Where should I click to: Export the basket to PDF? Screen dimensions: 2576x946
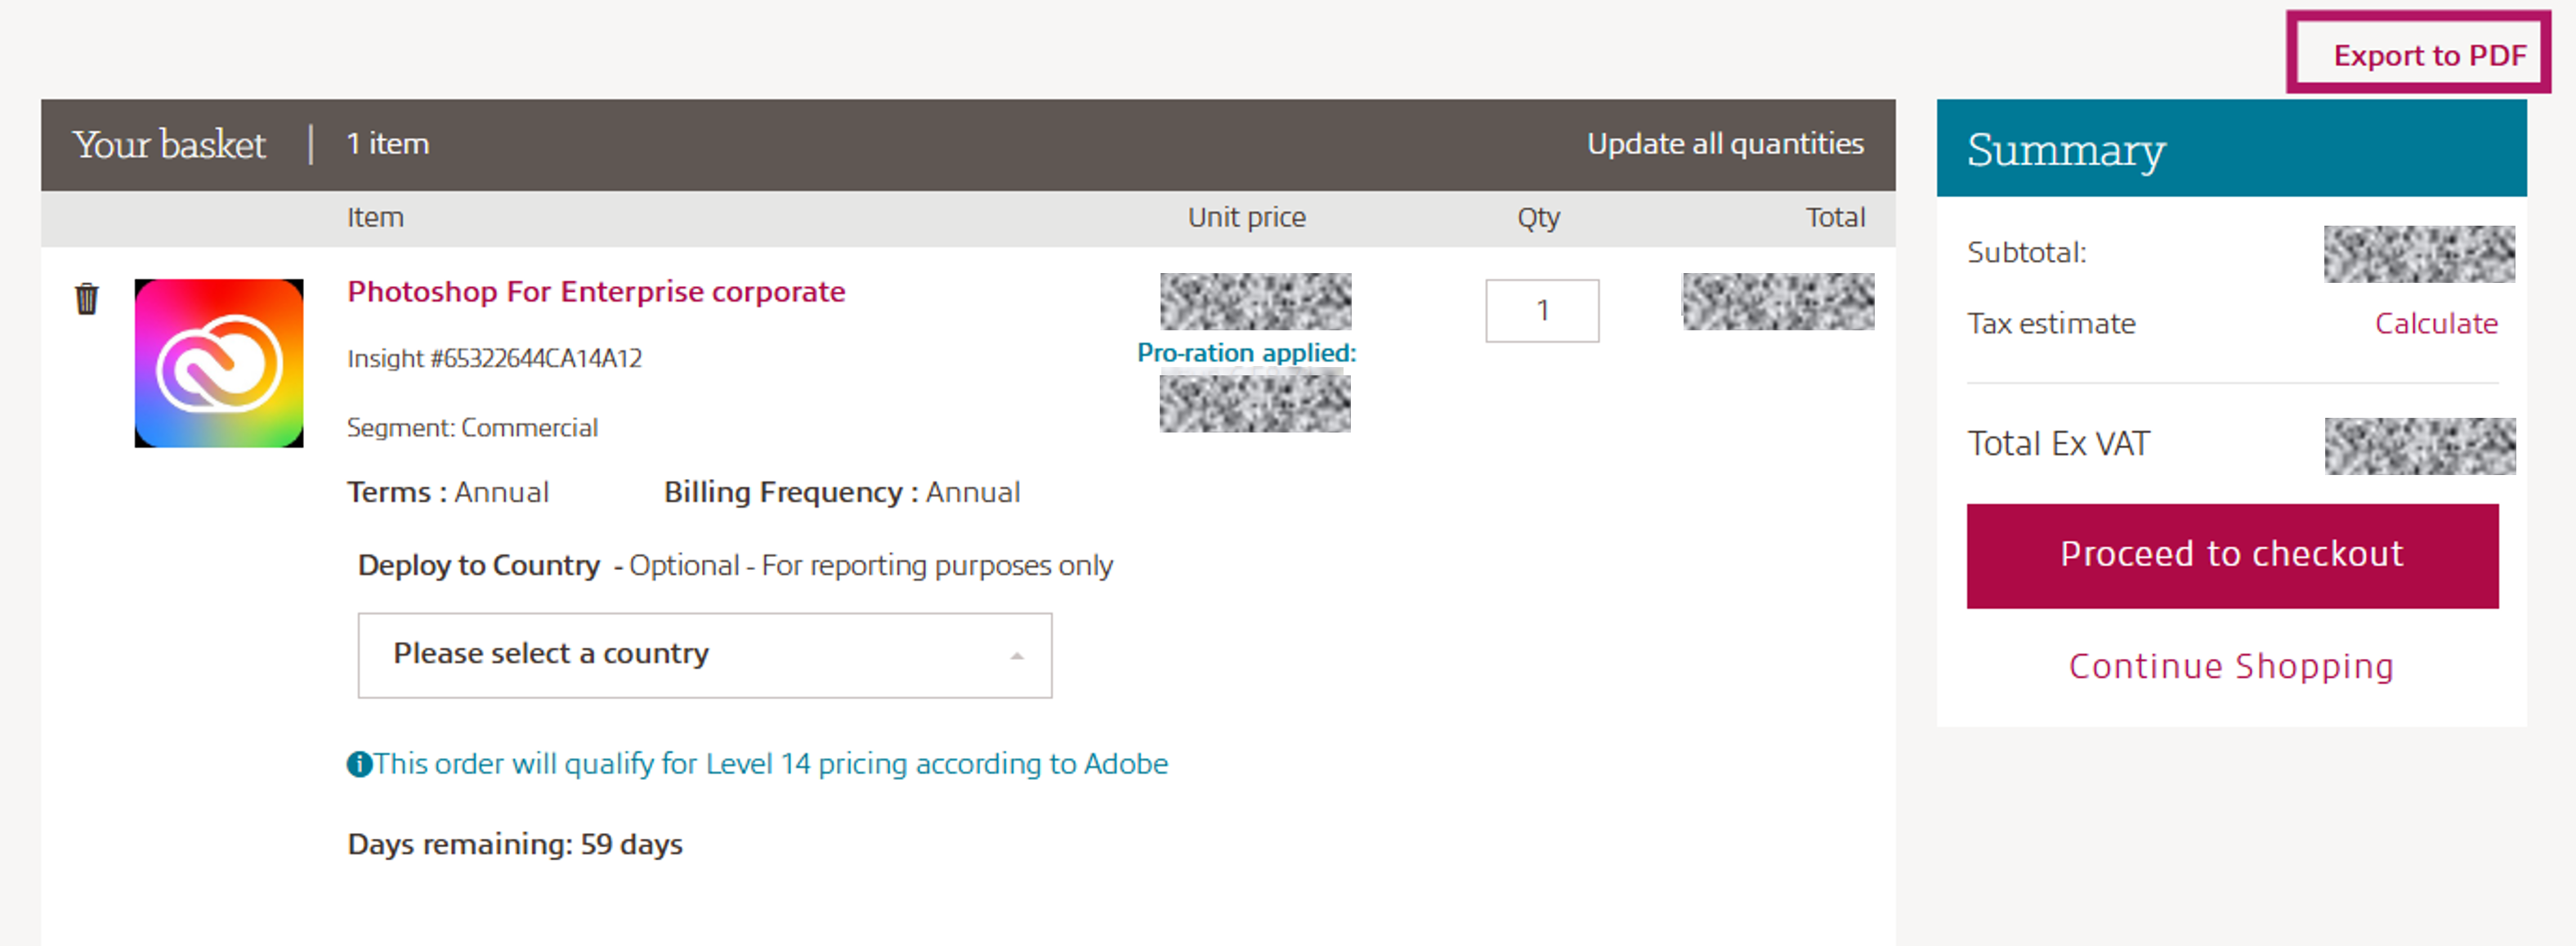2417,54
